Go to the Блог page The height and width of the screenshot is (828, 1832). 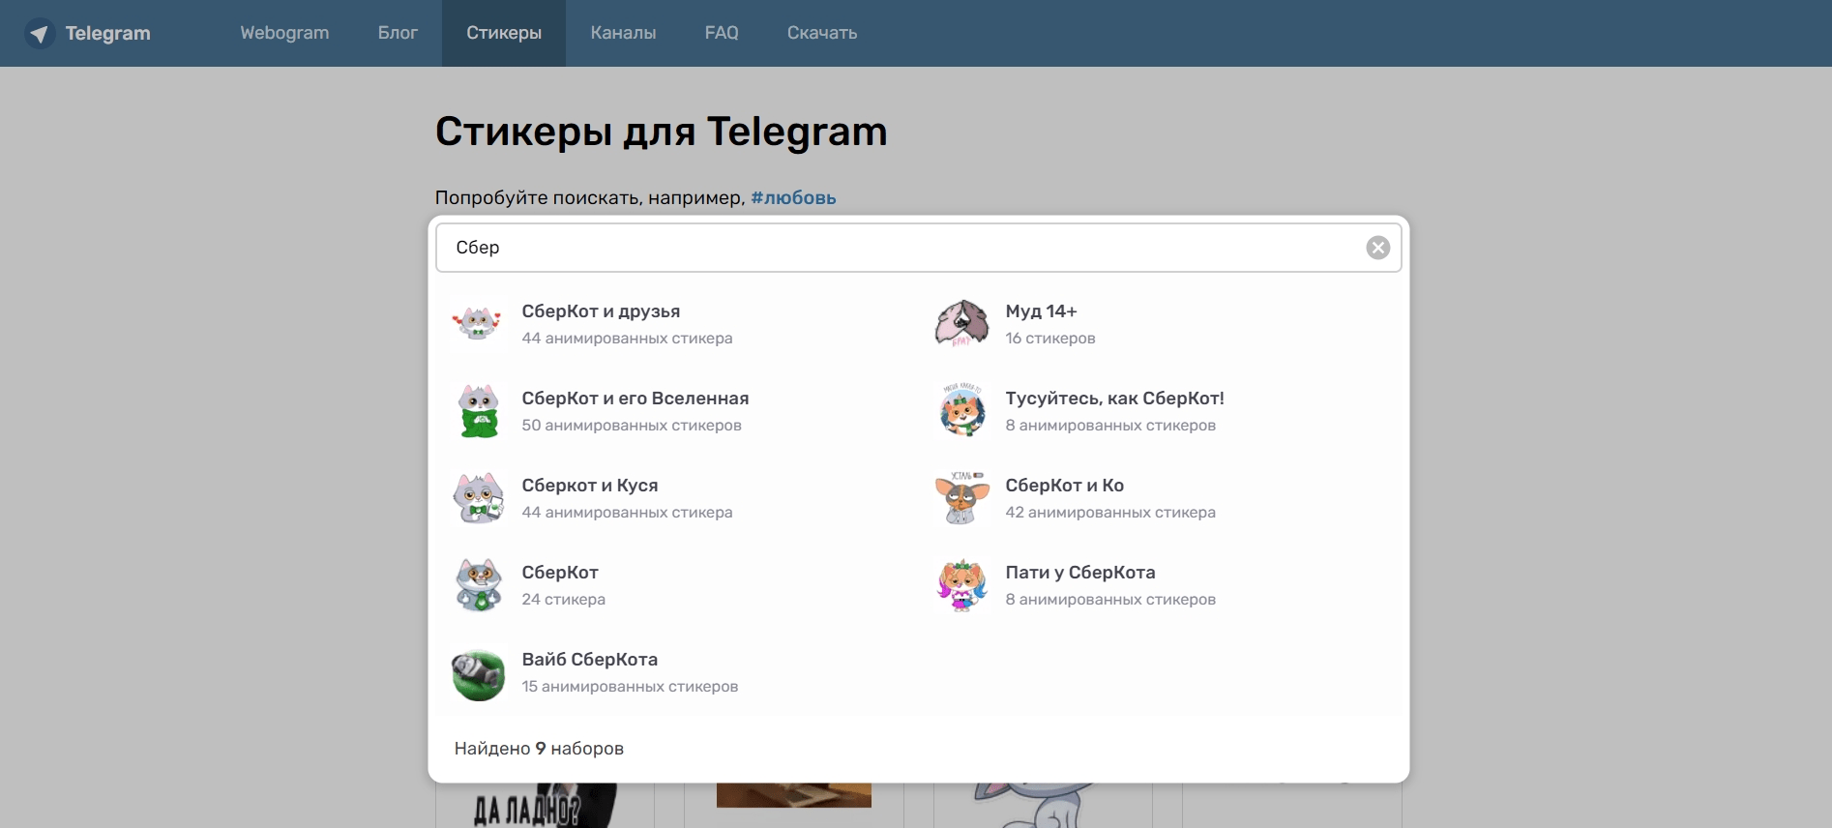click(398, 33)
